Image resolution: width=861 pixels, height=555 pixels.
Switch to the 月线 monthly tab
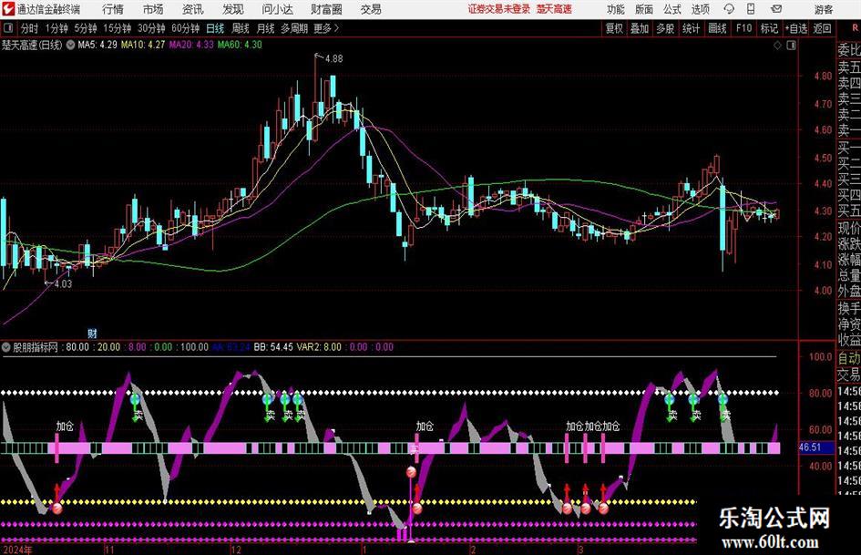coord(265,28)
